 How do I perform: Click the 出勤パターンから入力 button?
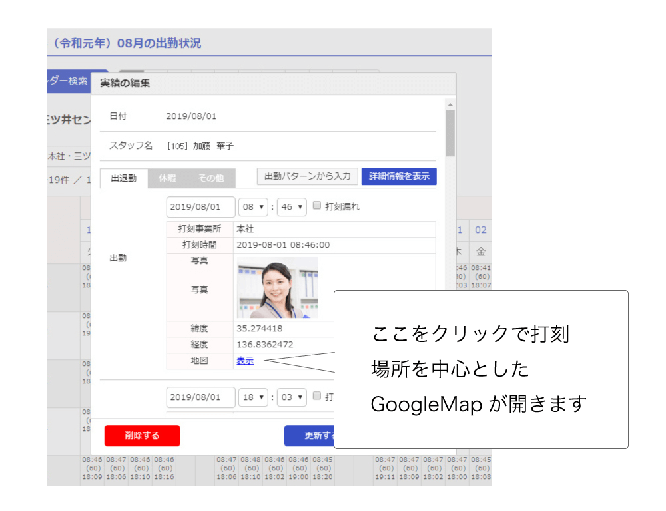308,176
